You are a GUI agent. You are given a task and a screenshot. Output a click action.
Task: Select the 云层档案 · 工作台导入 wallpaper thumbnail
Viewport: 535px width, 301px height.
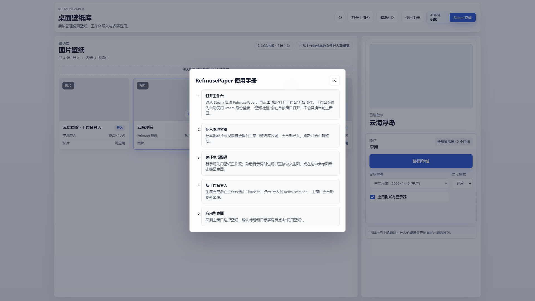(94, 100)
